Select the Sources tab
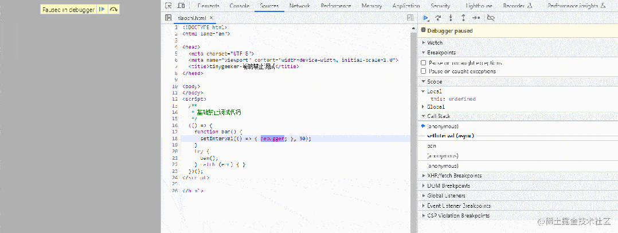The width and height of the screenshot is (618, 233). tap(269, 6)
